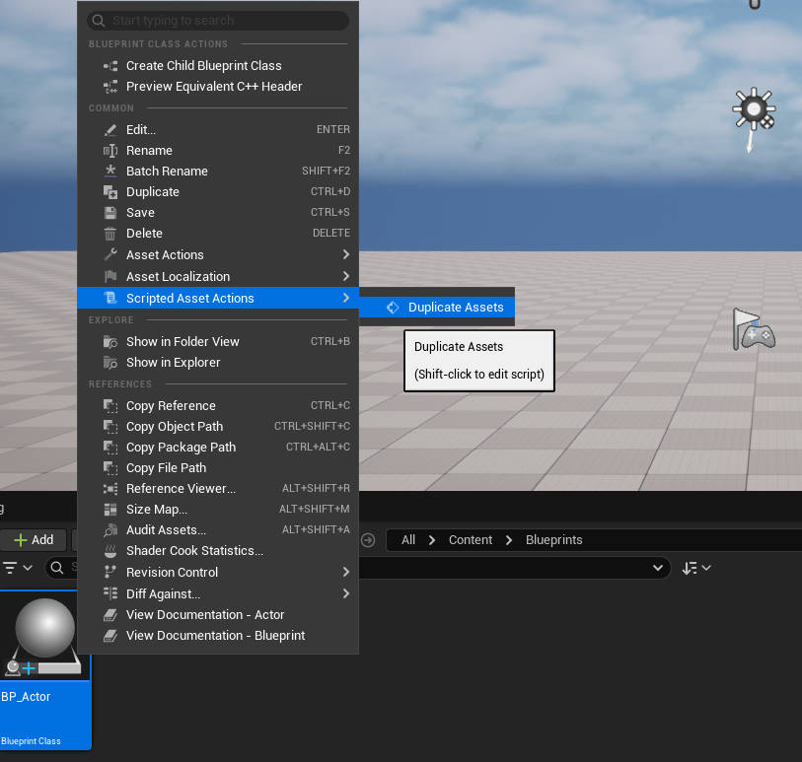Click the trash icon beside Delete
Viewport: 802px width, 762px height.
click(109, 234)
